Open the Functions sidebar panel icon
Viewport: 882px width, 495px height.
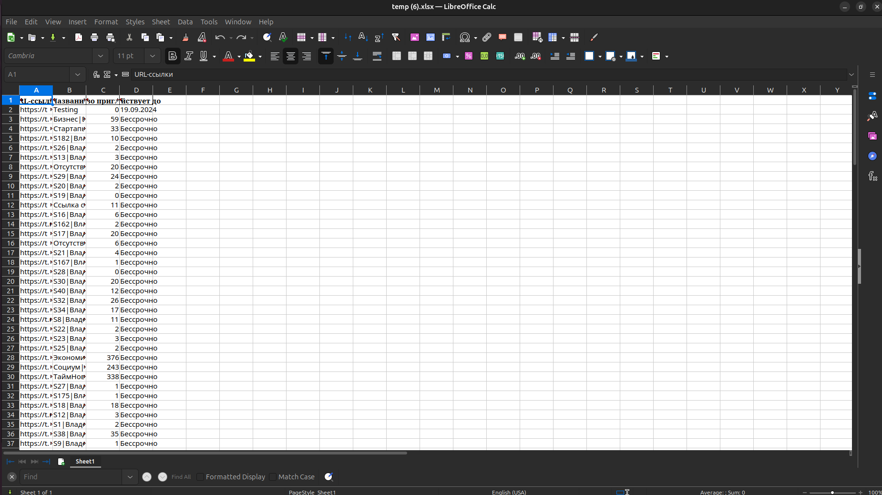(x=872, y=176)
